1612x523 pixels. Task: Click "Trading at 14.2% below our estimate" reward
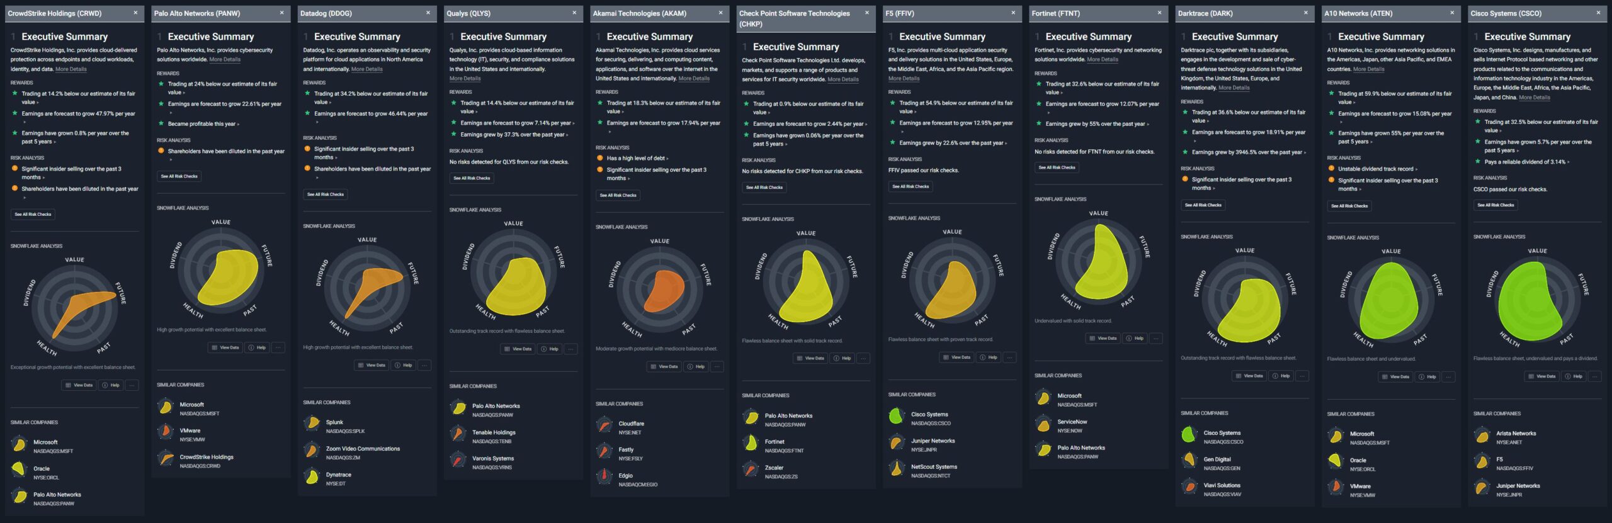pyautogui.click(x=79, y=98)
